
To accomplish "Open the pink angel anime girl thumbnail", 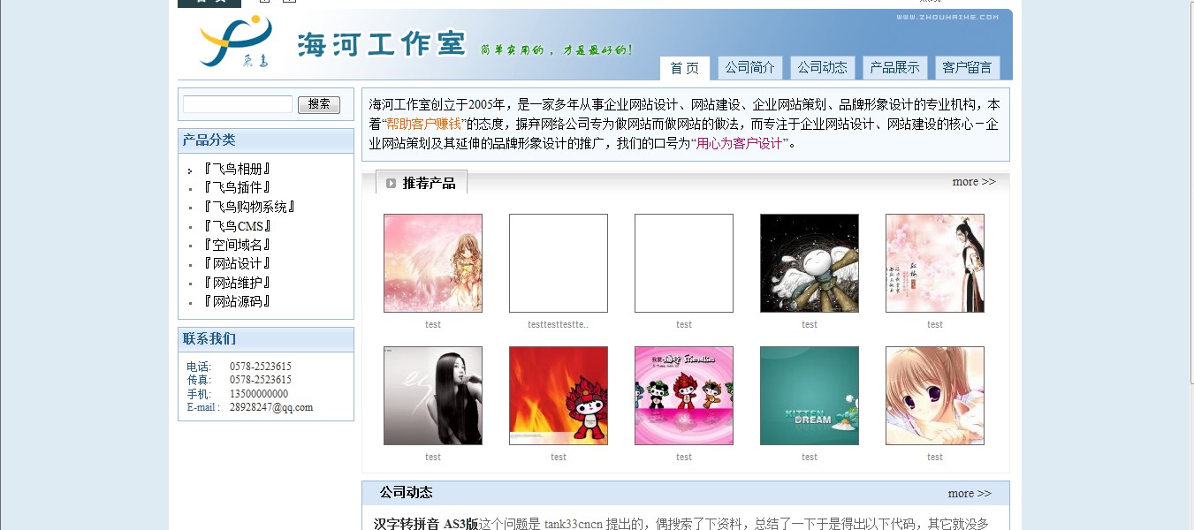I will point(433,263).
